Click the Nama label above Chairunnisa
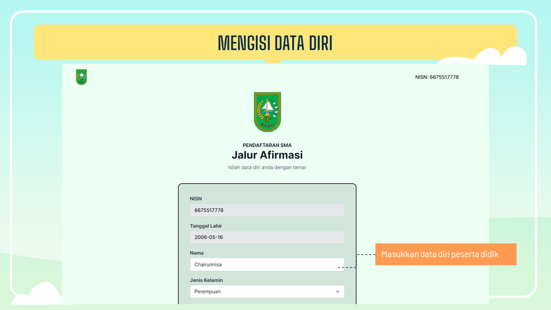This screenshot has width=551, height=310. (197, 253)
